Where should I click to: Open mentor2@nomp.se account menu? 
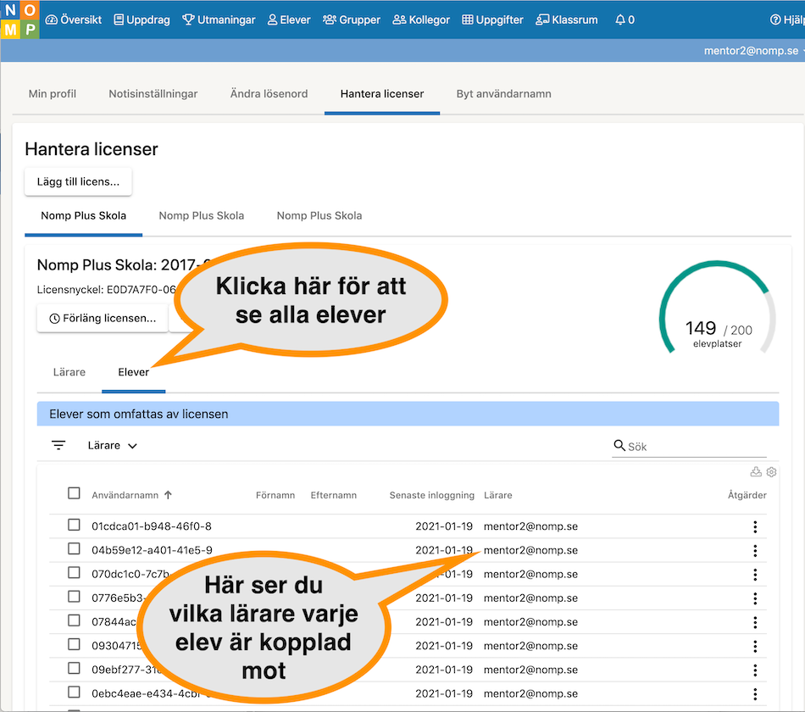[752, 51]
